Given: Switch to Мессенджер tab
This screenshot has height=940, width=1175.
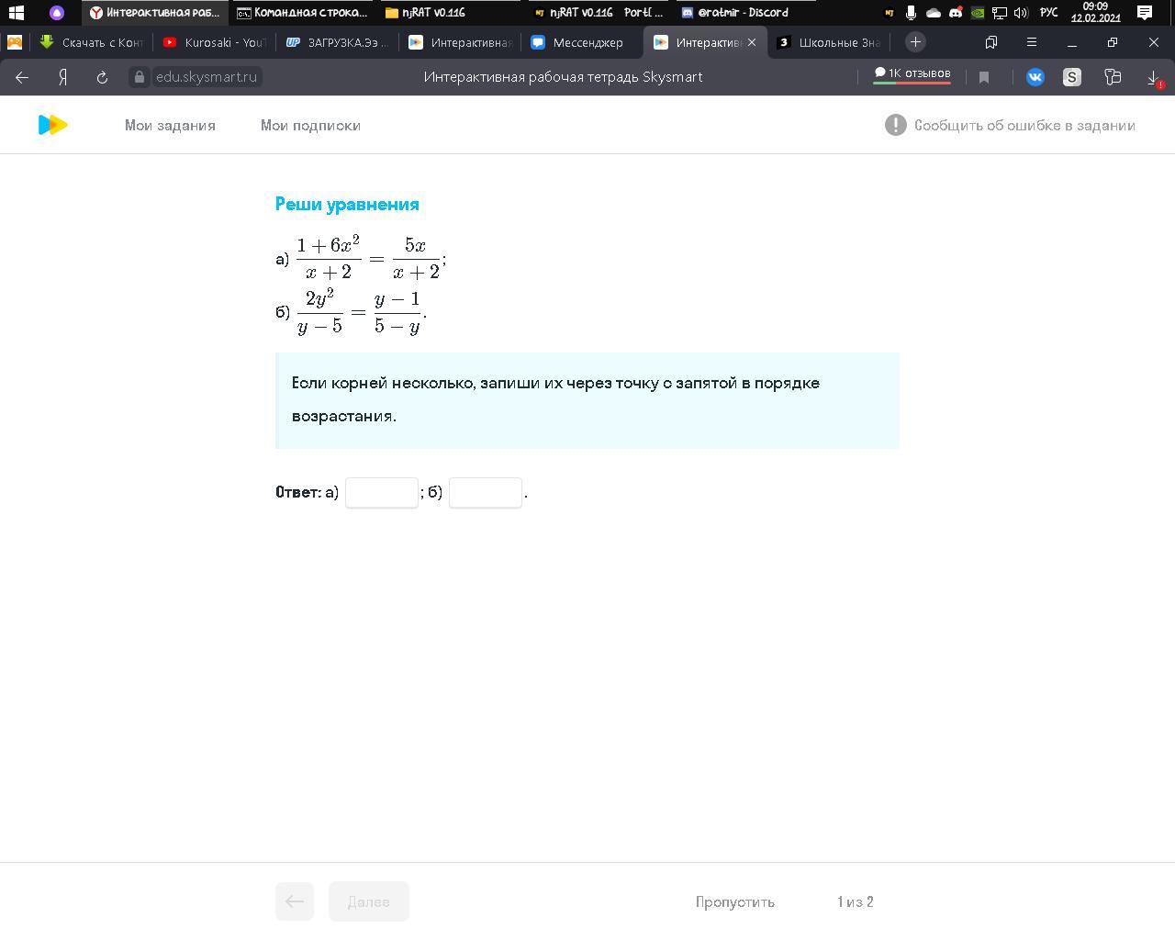Looking at the screenshot, I should tap(577, 42).
